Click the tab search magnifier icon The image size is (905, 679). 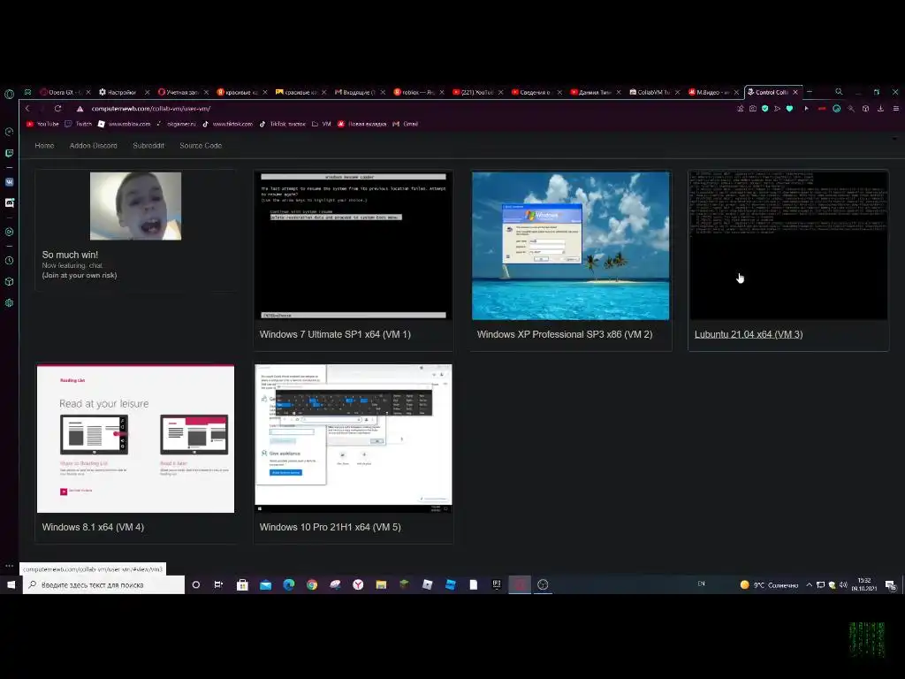coord(839,92)
